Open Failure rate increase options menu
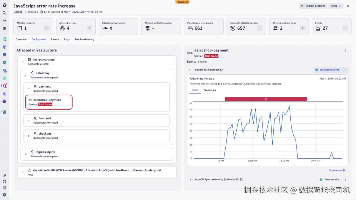Viewport: 356px width, 200px height. (x=345, y=70)
